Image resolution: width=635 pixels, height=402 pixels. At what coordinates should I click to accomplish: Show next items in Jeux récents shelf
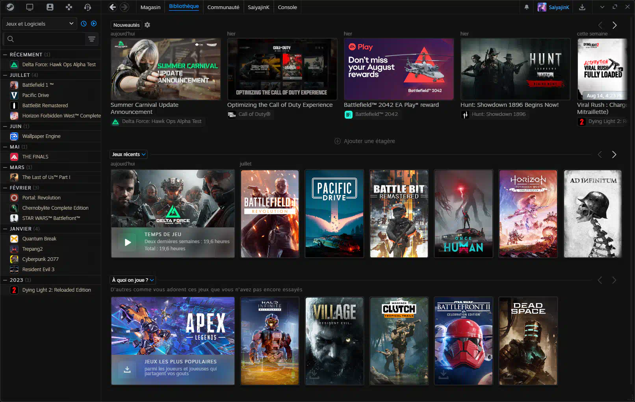[614, 154]
